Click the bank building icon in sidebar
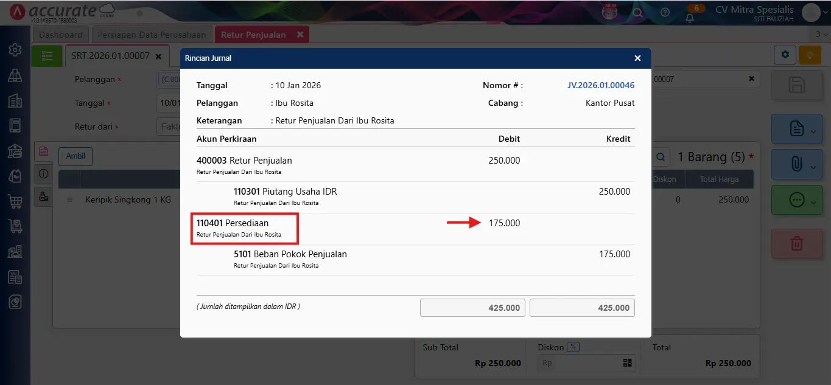This screenshot has height=385, width=831. 15,151
